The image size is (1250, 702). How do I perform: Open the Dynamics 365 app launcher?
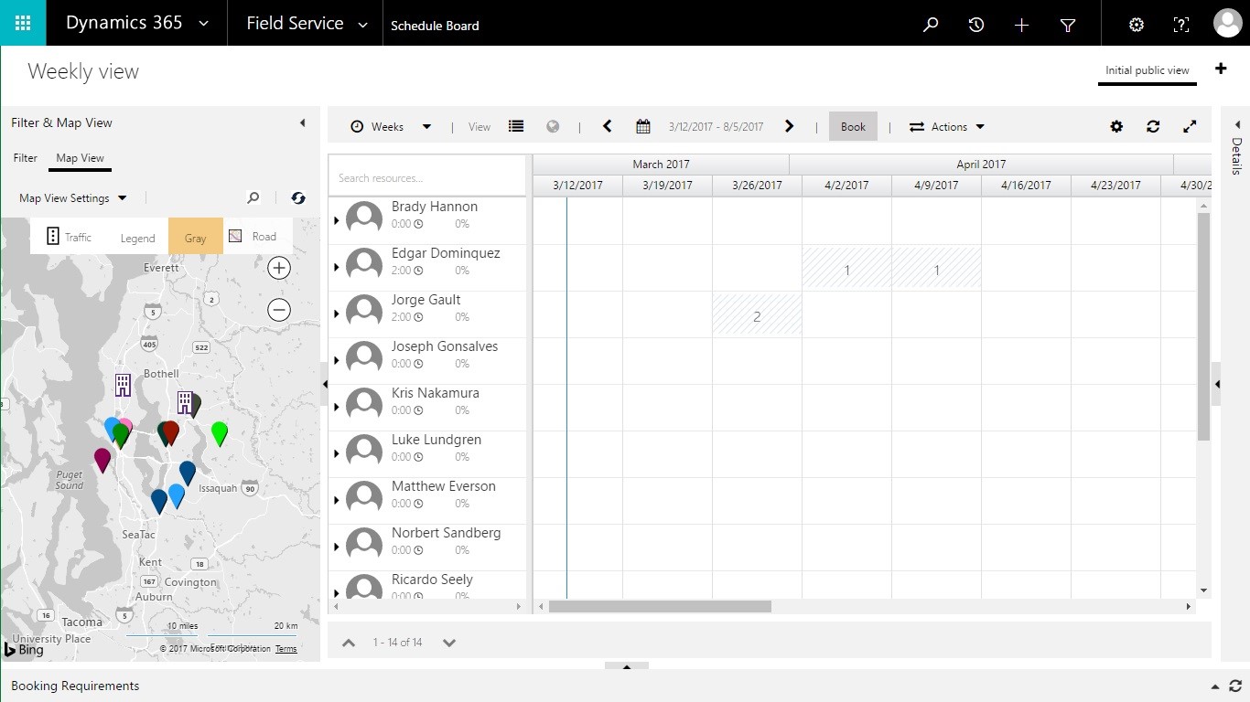click(x=23, y=23)
